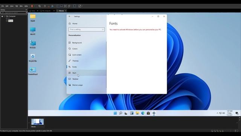241x136 pixels.
Task: Open the Background personalization page
Action: click(x=86, y=43)
